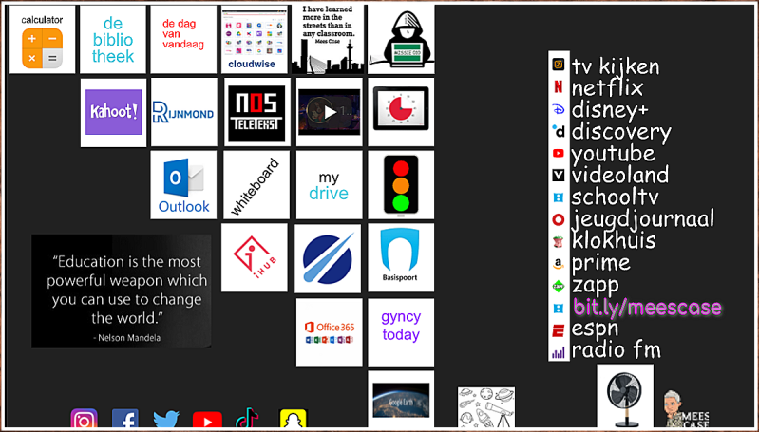Click the Nelson Mandela education quote image
This screenshot has height=432, width=759.
tap(121, 291)
